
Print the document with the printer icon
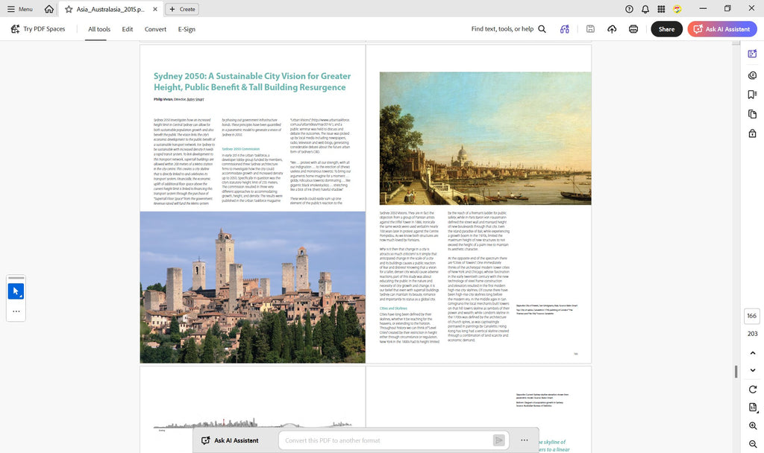633,29
